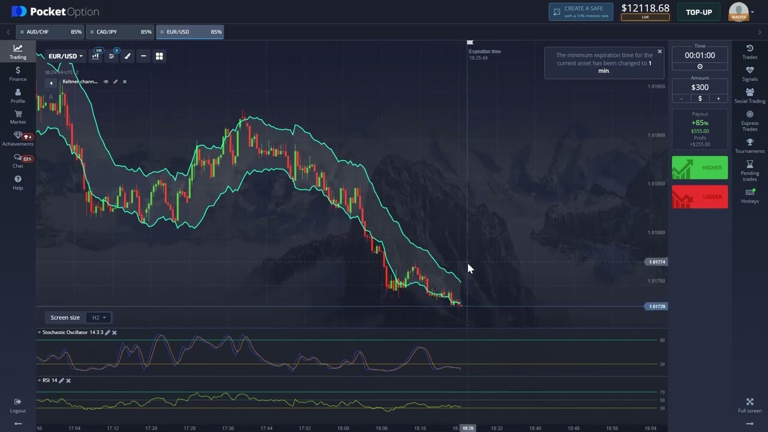Open indicators settings icon

click(x=112, y=56)
